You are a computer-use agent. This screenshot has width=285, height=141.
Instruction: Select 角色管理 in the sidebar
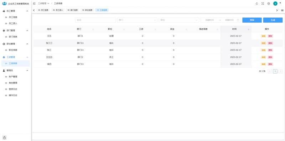point(13,83)
